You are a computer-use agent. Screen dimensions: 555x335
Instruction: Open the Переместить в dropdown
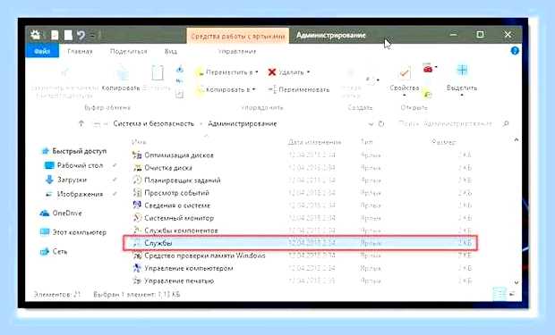tap(226, 72)
